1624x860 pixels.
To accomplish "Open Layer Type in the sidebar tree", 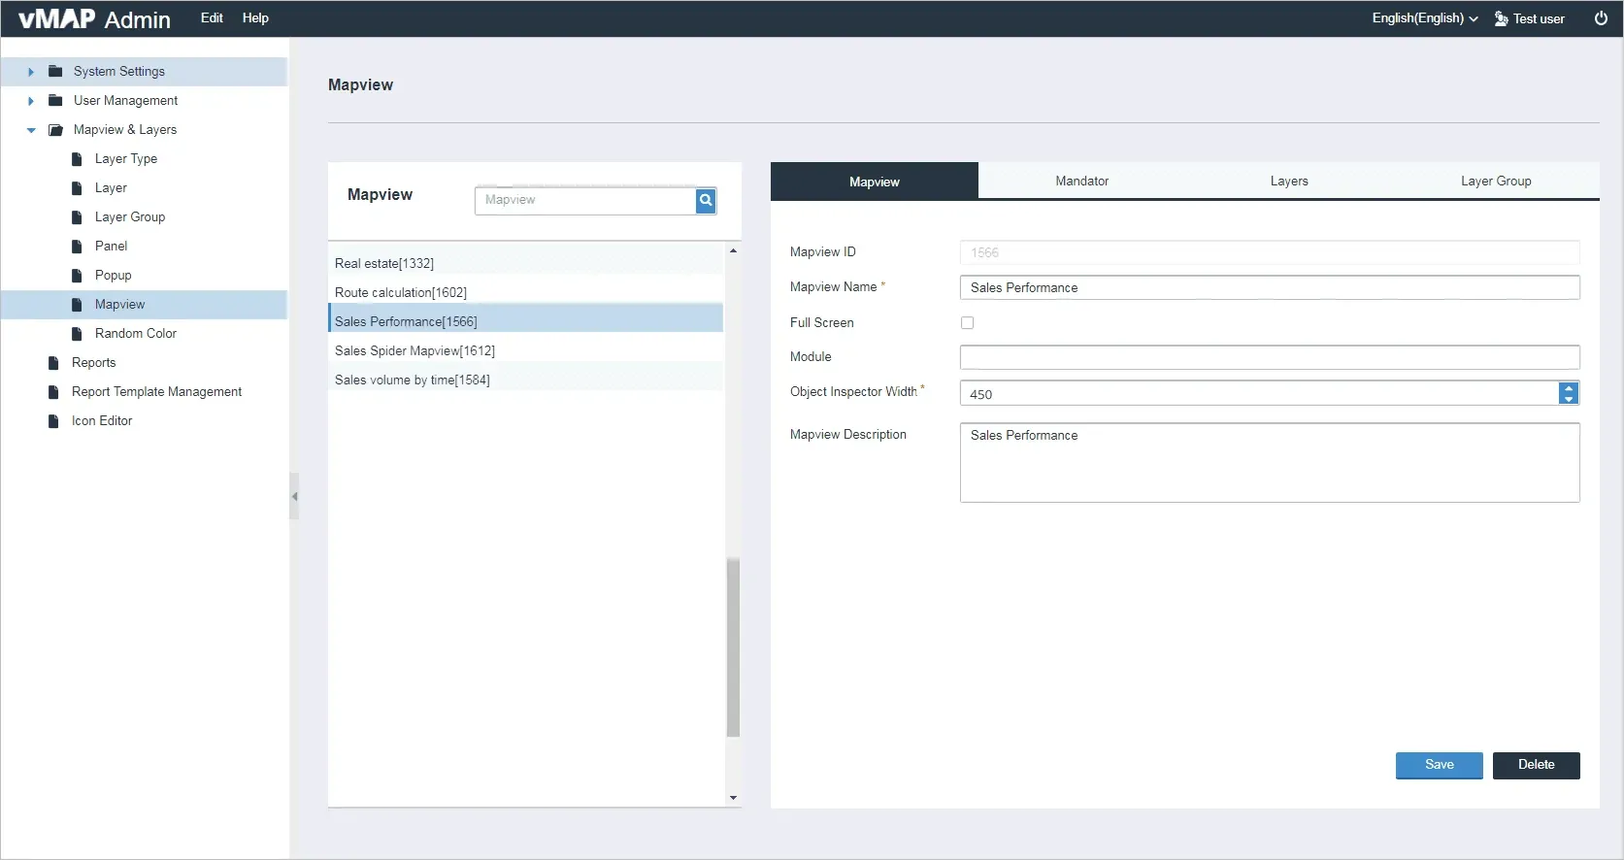I will coord(126,158).
